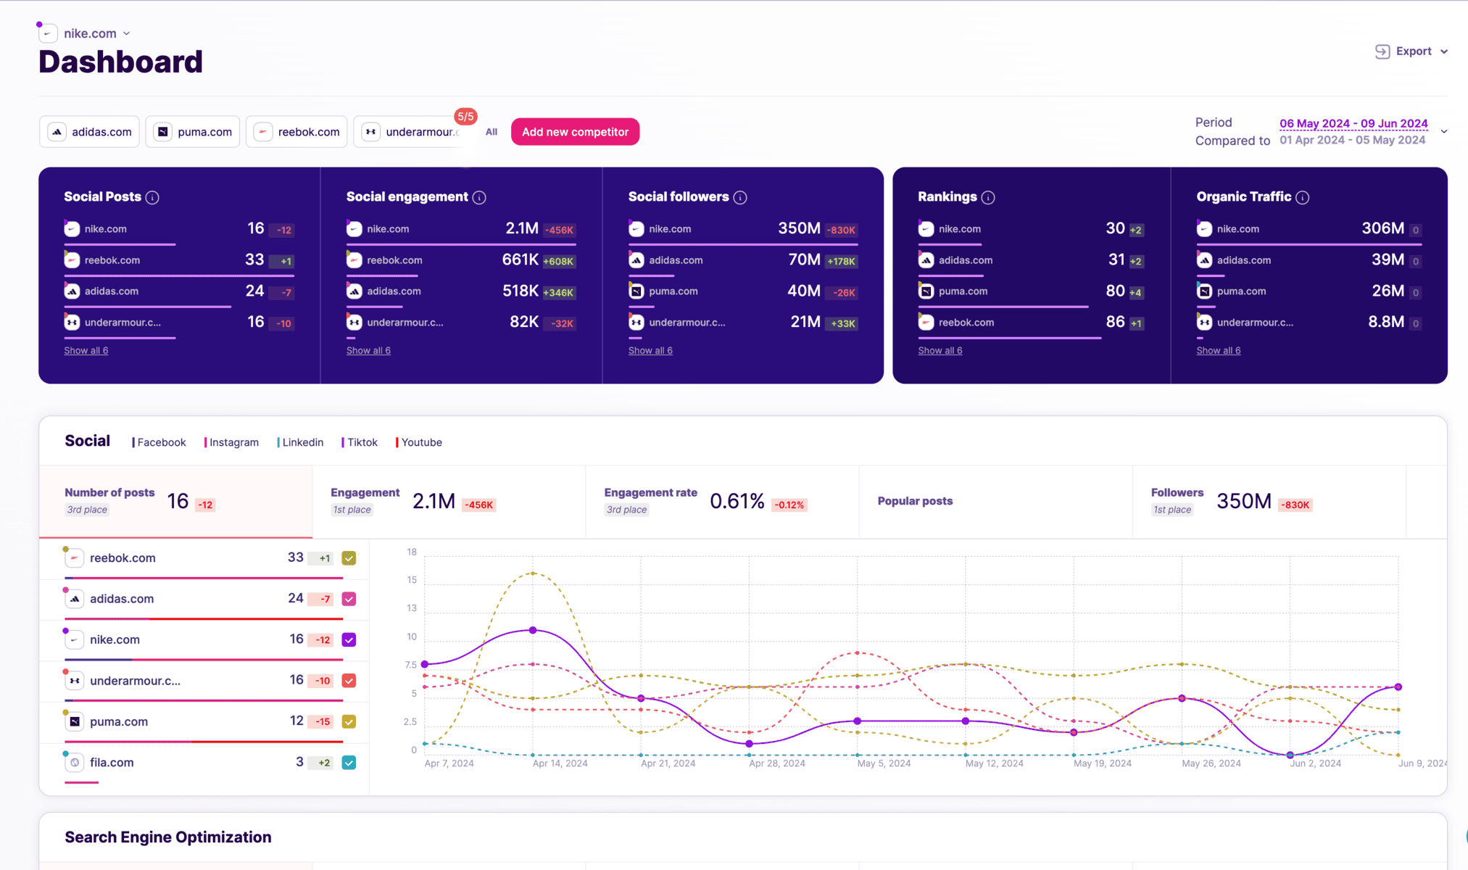The height and width of the screenshot is (870, 1468).
Task: Click the Rankings info icon
Action: pos(988,197)
